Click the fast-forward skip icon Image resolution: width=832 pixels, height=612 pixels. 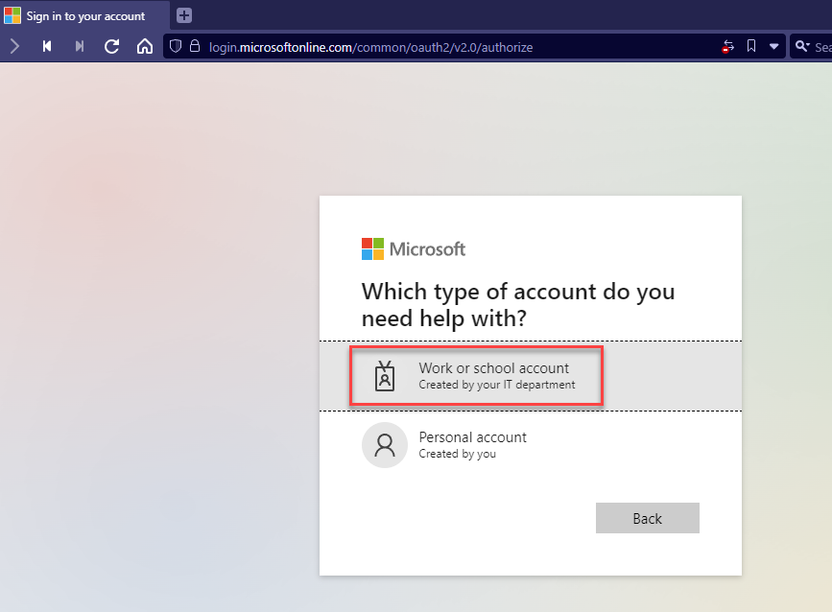click(x=79, y=47)
